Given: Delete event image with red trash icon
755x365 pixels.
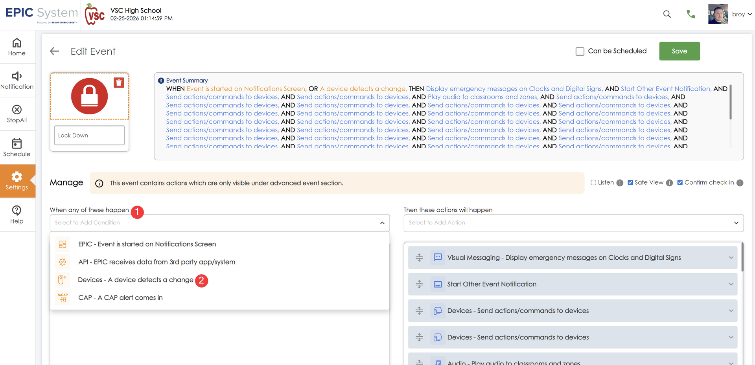Looking at the screenshot, I should (119, 83).
